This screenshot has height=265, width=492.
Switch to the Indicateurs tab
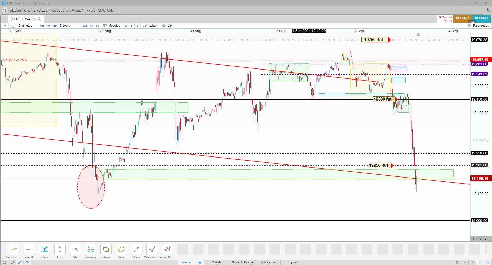point(268,262)
